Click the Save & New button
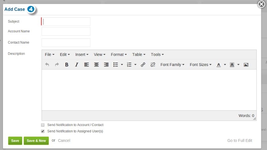 coord(36,141)
